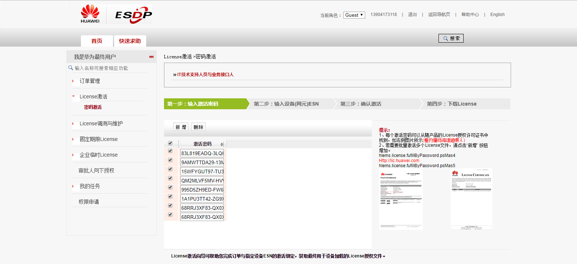Click text hlems.license.fufillByPassword.psMas5
Viewport: 577px width, 264px height.
click(x=417, y=166)
